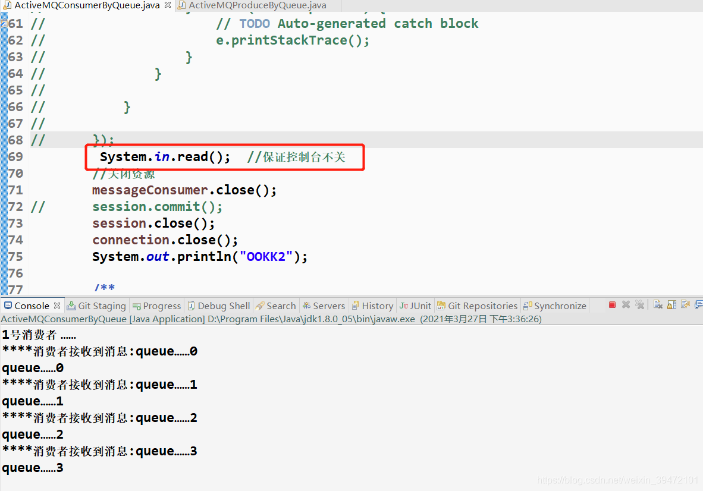Click e.printStackTrace(); on line 62
Screen dimensions: 703x491
click(293, 40)
